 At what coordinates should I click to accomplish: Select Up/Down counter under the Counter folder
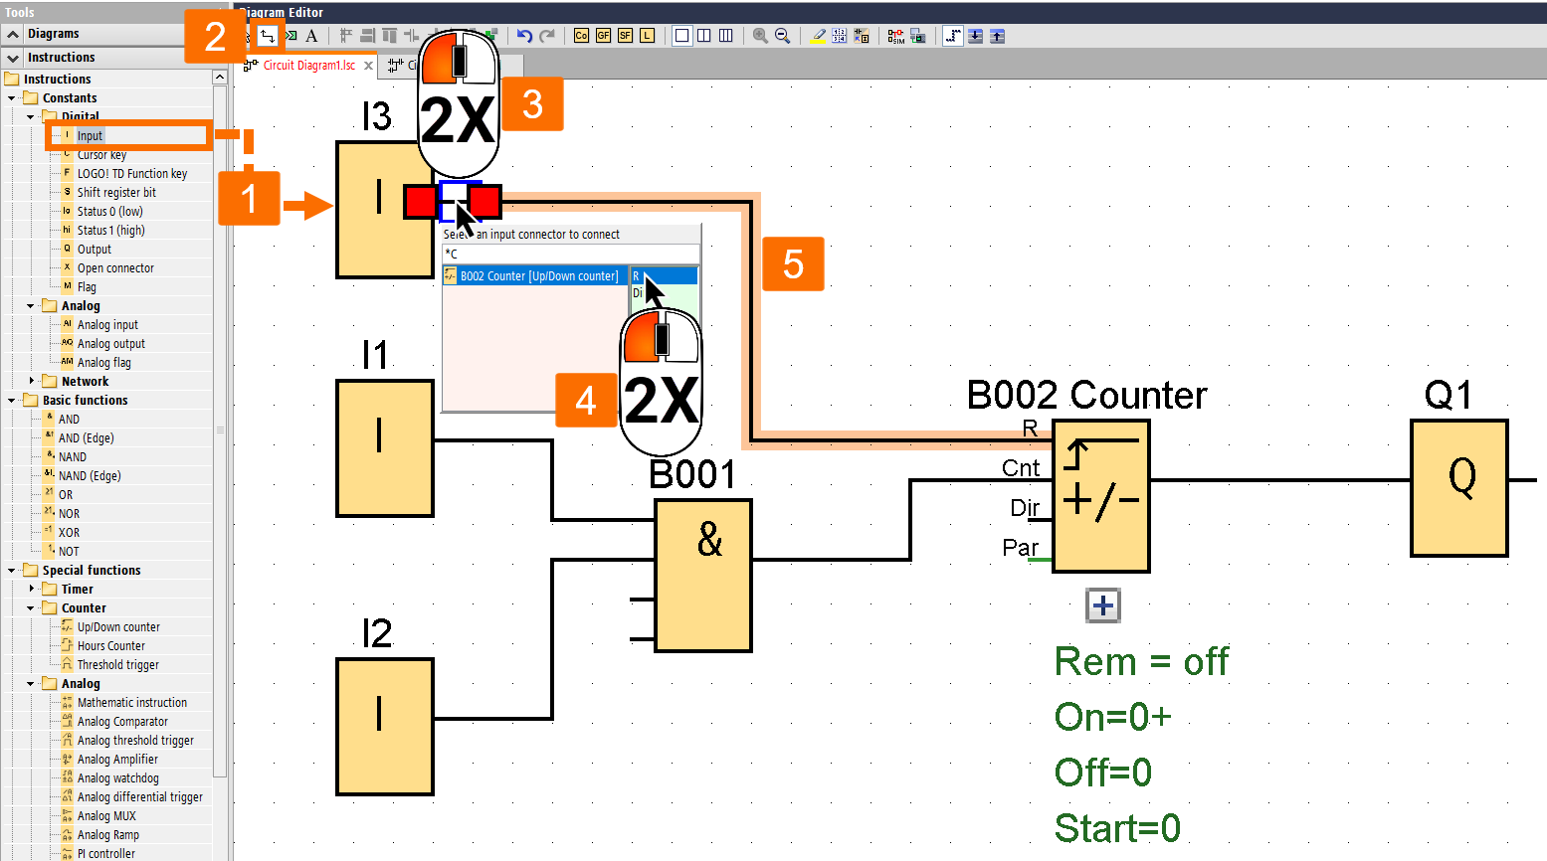(x=118, y=626)
